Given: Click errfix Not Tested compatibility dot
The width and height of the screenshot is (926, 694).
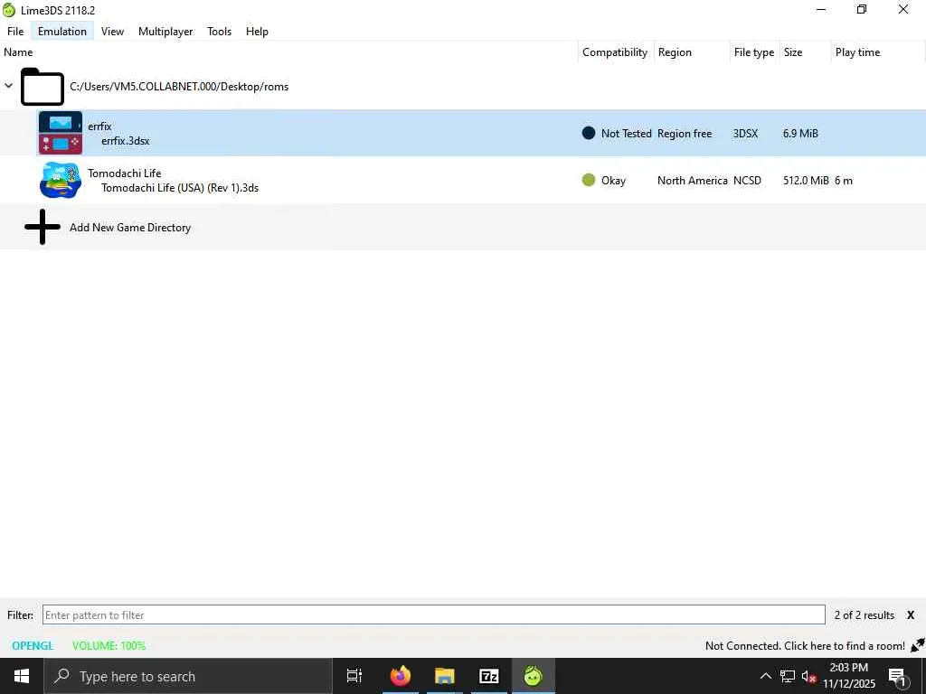Looking at the screenshot, I should (x=588, y=133).
